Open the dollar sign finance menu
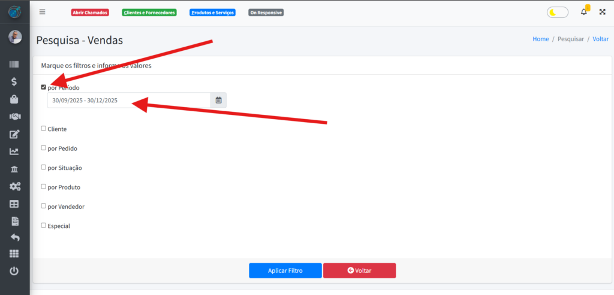Viewport: 614px width, 295px height. click(14, 82)
